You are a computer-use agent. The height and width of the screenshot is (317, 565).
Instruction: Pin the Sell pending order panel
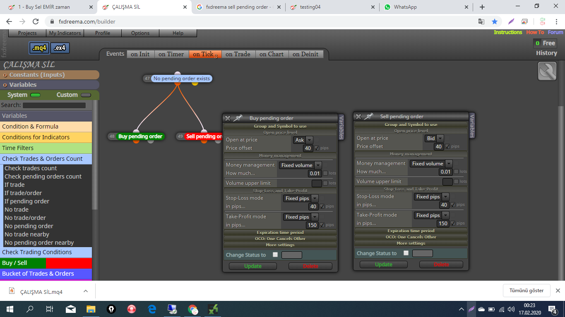[x=369, y=117]
